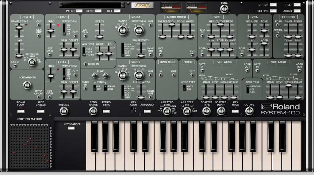This screenshot has width=314, height=175.
Task: Click the TUNE knob at top
Action: pyautogui.click(x=224, y=9)
